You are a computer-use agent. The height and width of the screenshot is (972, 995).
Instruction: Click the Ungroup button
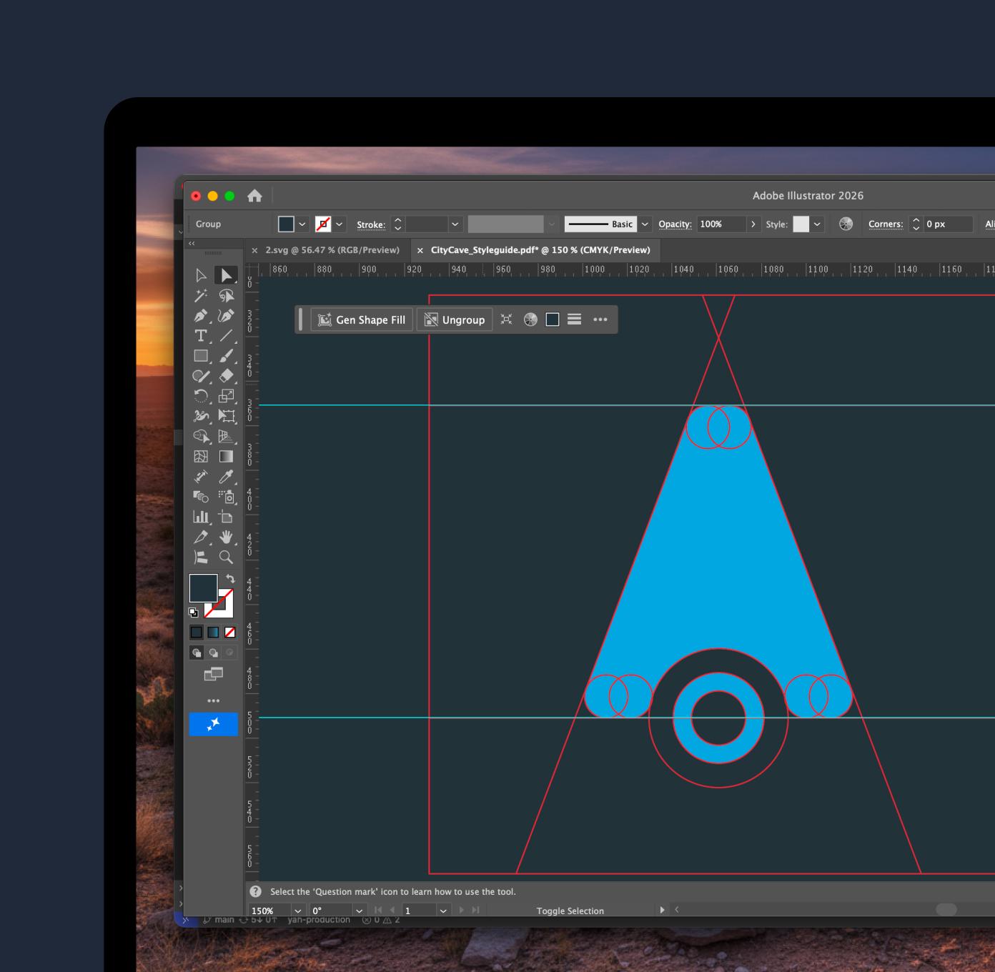455,319
